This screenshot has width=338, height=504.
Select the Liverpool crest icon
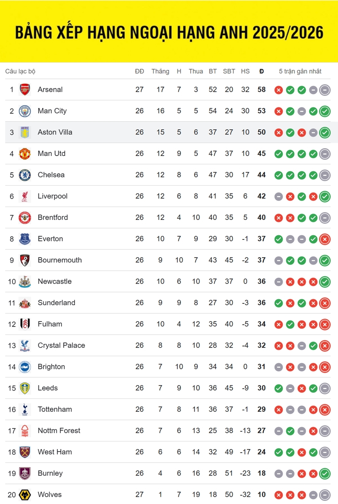(25, 196)
